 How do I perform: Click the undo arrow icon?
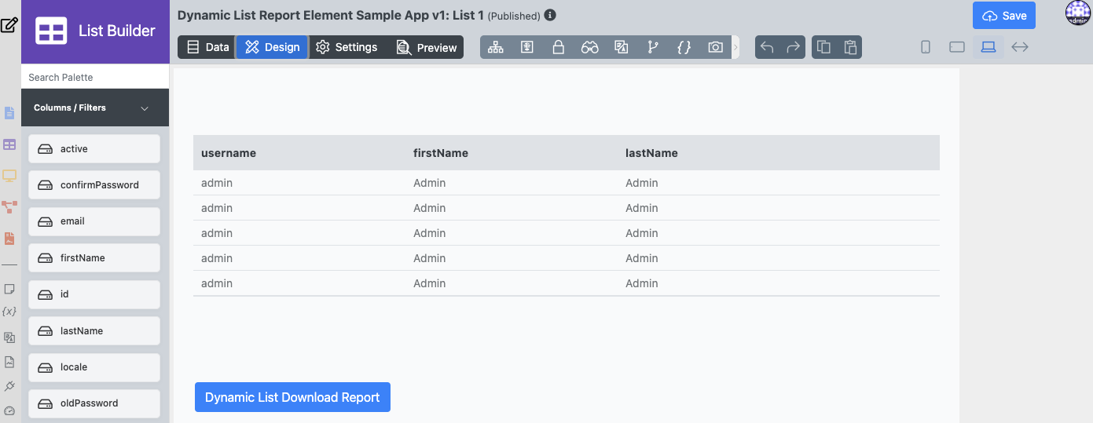(768, 47)
